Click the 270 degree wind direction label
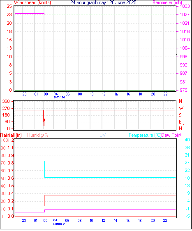The width and height of the screenshot is (192, 231). 6,108
